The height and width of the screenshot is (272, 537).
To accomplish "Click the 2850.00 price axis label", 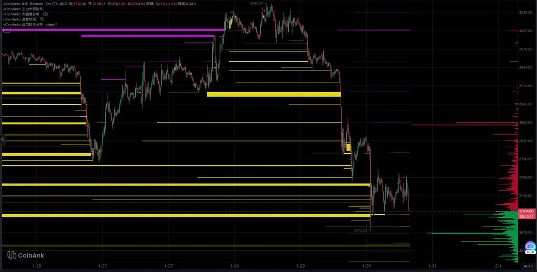I will point(526,123).
